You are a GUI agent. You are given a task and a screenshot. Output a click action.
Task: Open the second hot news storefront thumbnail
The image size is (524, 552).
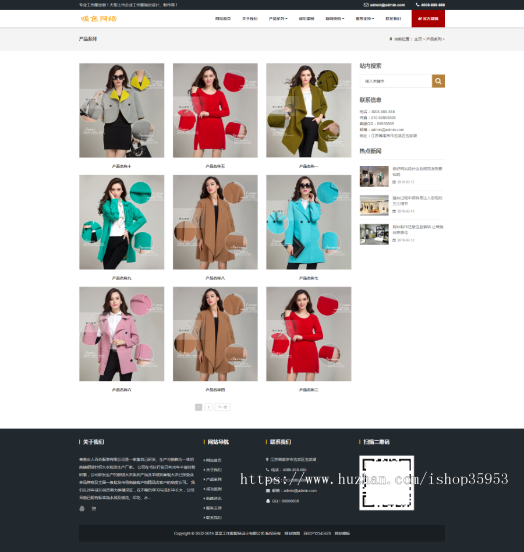pos(374,205)
